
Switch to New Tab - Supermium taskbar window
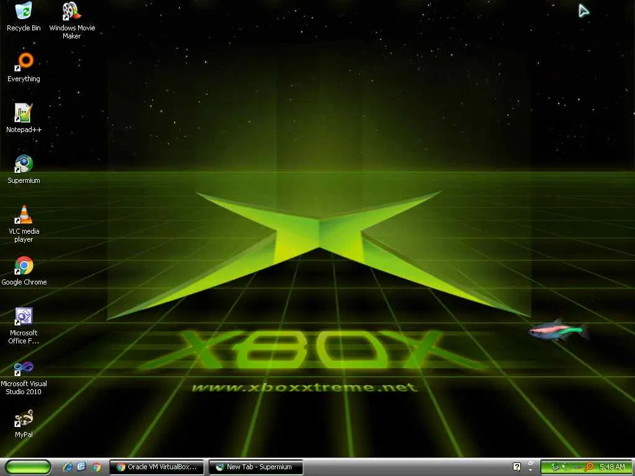click(x=255, y=467)
